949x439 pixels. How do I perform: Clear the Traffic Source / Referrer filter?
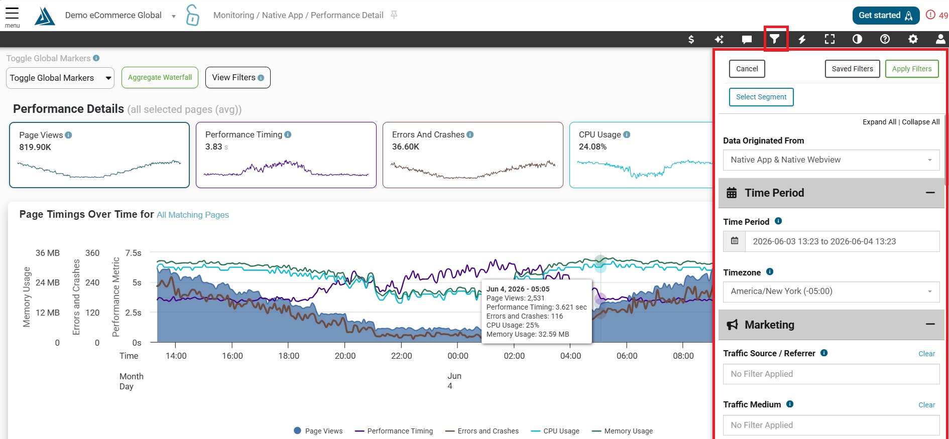click(926, 354)
